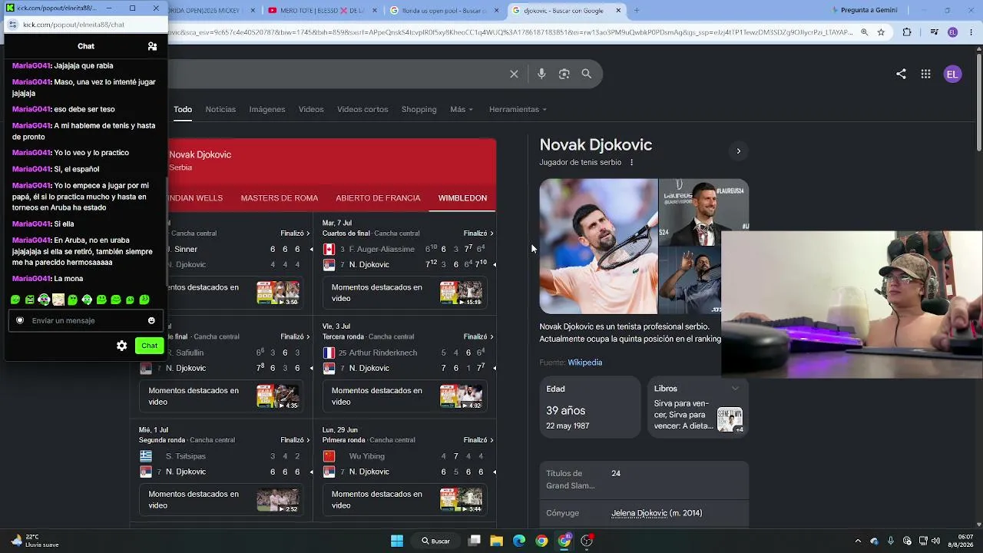Open the weather widget on taskbar
983x553 pixels.
coord(35,541)
